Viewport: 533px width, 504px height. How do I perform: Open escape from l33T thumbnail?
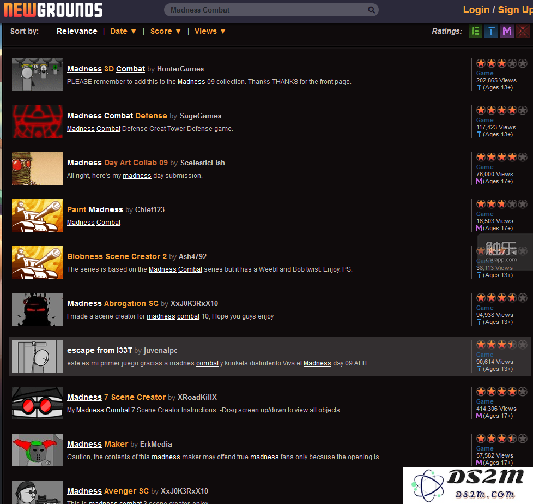pyautogui.click(x=38, y=356)
